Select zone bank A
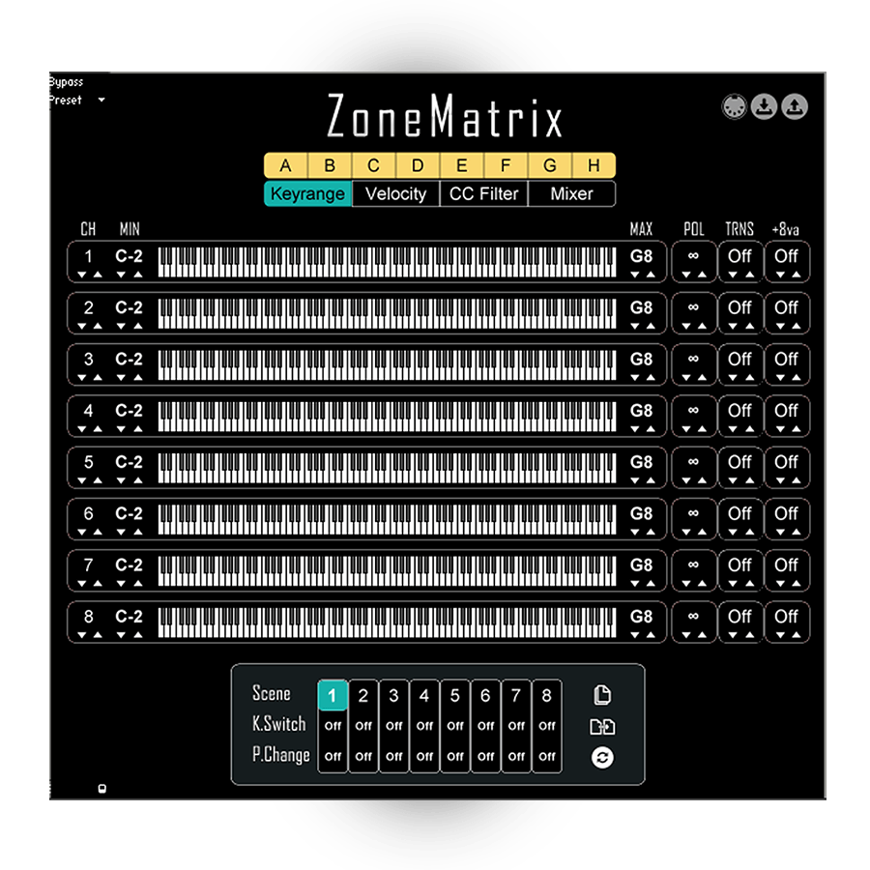 (x=286, y=165)
